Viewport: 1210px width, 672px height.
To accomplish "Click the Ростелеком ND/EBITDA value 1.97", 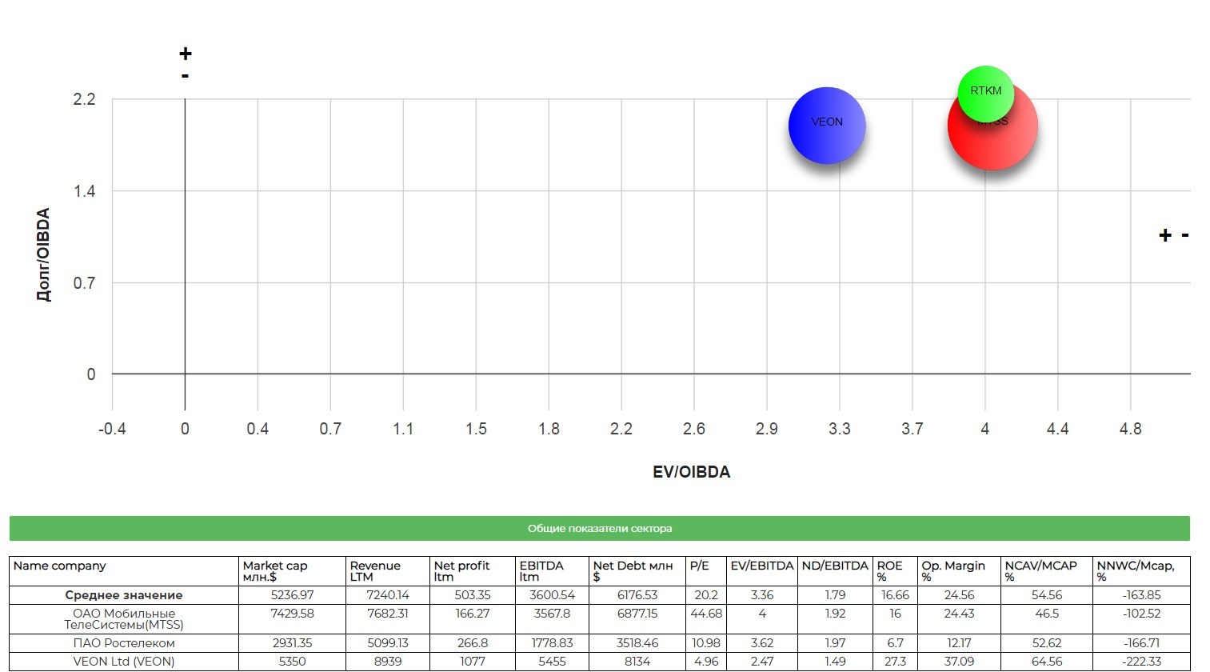I will [835, 643].
